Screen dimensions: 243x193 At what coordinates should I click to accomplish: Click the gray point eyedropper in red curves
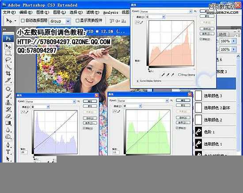pos(168,75)
